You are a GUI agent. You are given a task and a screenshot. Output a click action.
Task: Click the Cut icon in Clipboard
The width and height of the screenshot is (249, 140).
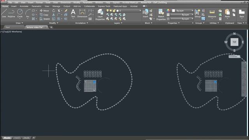click(x=234, y=10)
